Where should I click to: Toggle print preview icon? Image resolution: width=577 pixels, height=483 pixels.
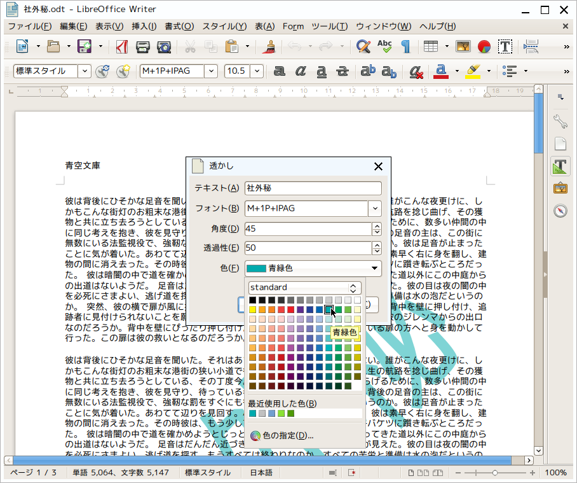tap(164, 47)
